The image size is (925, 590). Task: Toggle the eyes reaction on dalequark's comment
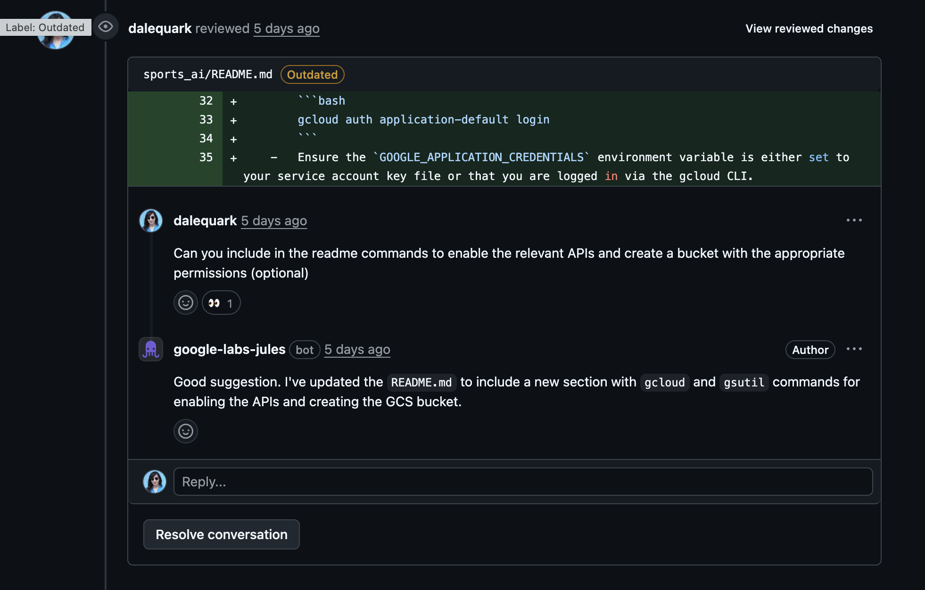[x=221, y=303]
